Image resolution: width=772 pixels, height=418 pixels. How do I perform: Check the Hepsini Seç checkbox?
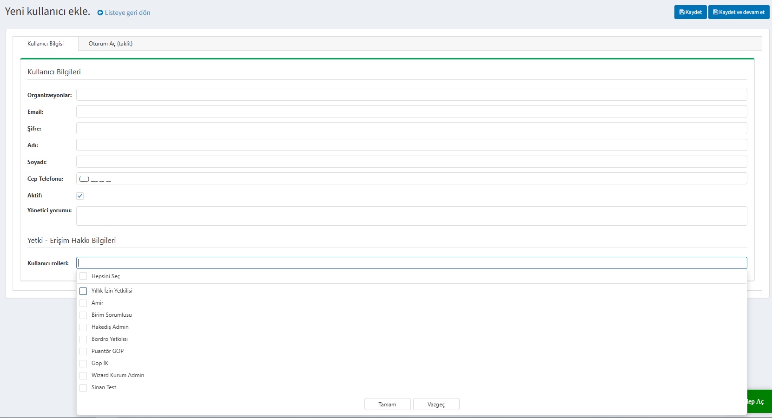(x=83, y=276)
